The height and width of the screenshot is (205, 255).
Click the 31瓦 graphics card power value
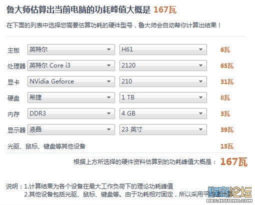click(227, 81)
